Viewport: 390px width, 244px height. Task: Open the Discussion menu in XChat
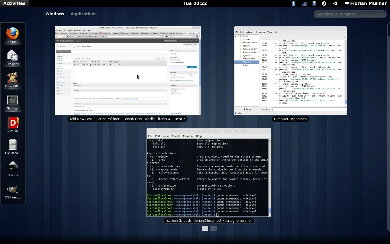[x=260, y=32]
